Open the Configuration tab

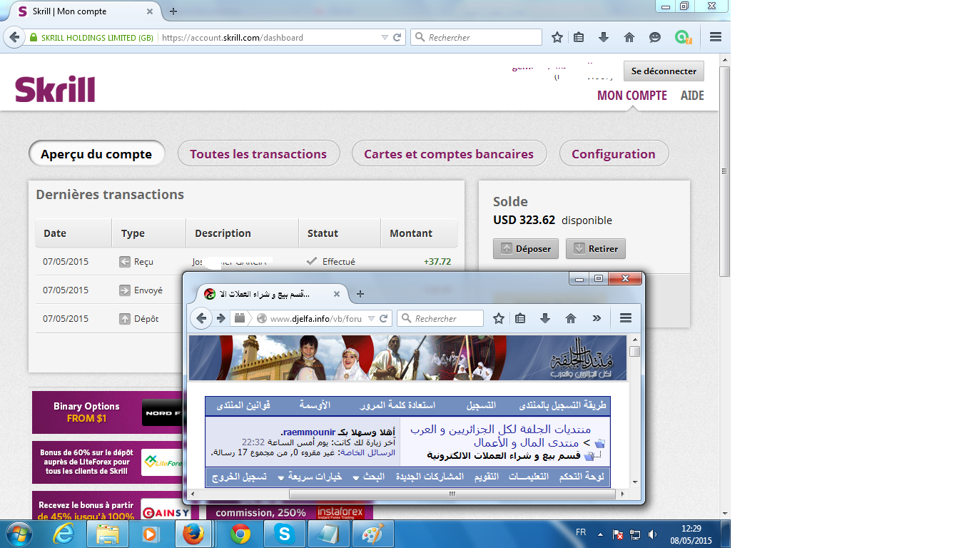(614, 153)
